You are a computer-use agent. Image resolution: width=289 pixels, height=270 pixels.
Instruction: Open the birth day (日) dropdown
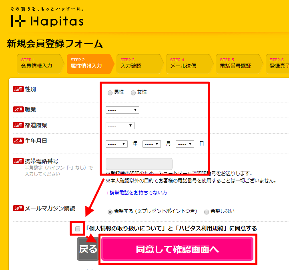pyautogui.click(x=185, y=144)
